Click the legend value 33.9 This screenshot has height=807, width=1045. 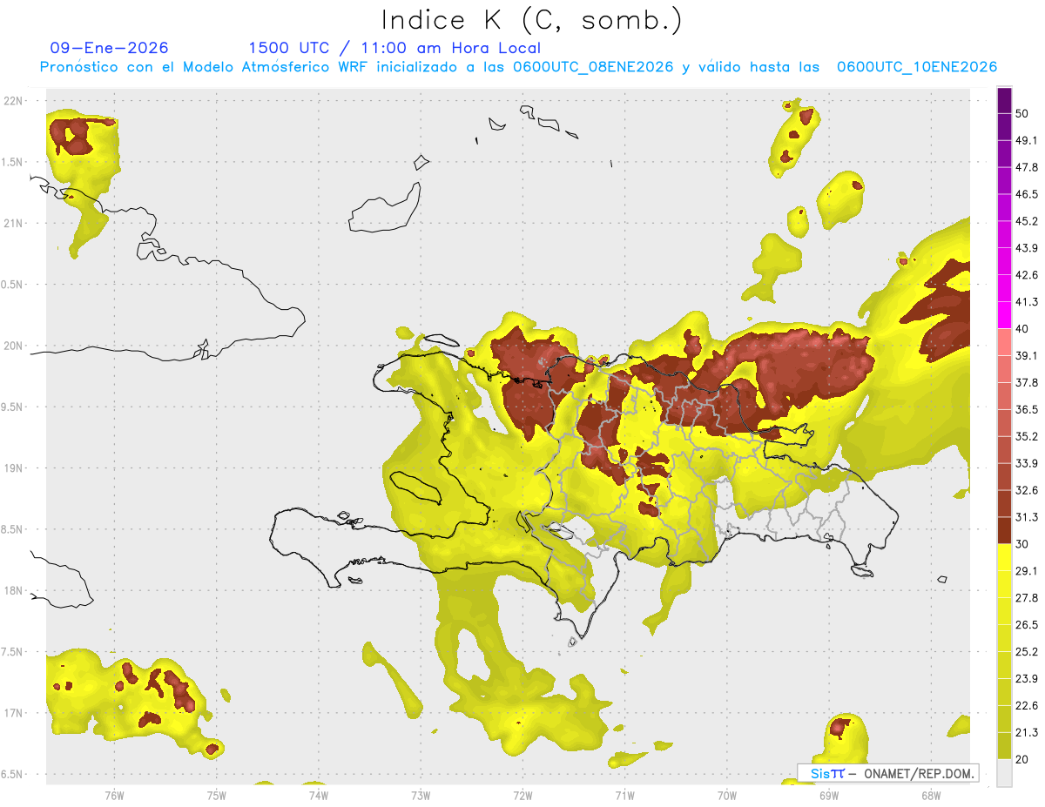coord(1027,463)
